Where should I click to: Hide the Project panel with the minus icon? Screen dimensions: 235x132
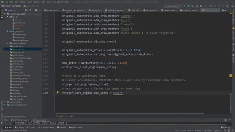(x=40, y=10)
